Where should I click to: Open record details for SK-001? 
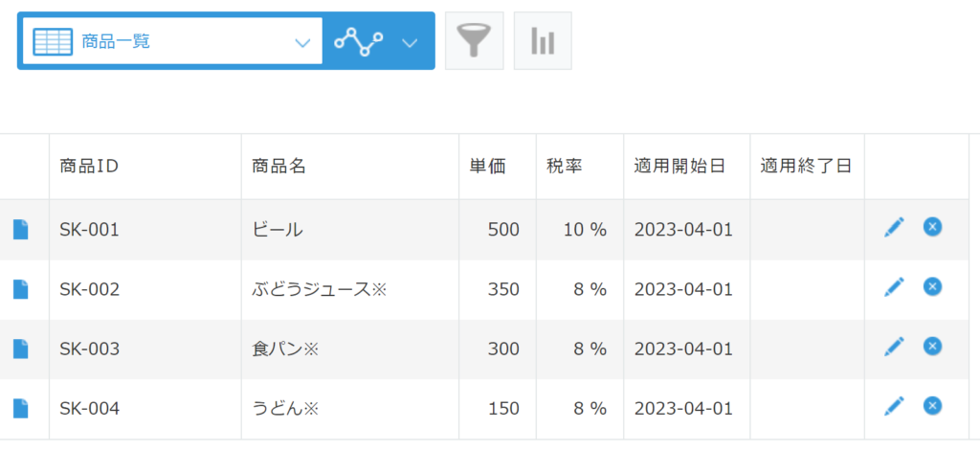pyautogui.click(x=21, y=230)
